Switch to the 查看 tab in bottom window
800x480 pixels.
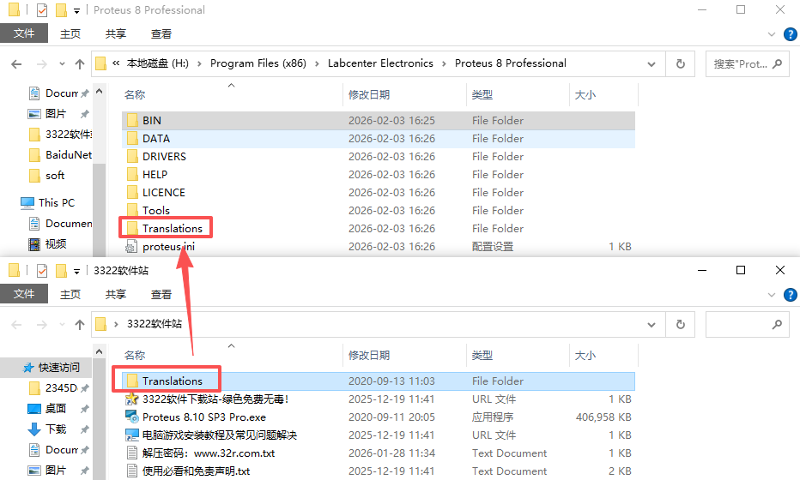coord(161,294)
